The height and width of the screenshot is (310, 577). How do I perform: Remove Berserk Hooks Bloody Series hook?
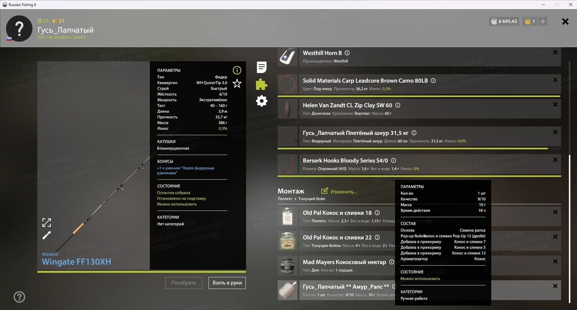click(x=555, y=160)
